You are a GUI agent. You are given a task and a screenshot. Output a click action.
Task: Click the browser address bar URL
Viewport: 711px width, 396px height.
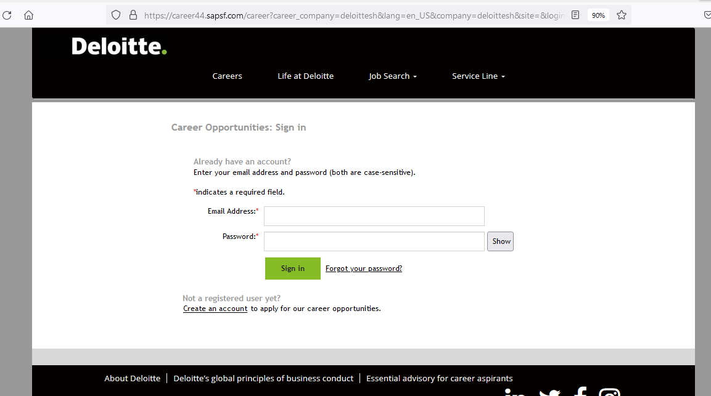point(354,15)
